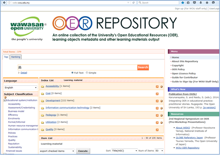Click the bookmark star icon in toolbar

183,3
